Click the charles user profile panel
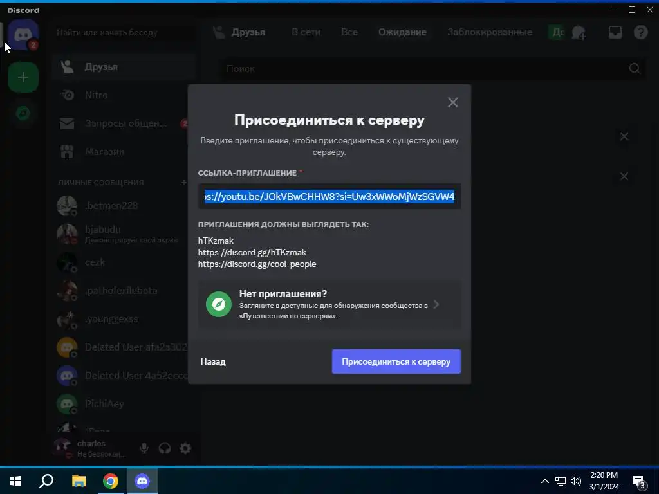The width and height of the screenshot is (659, 494). tap(91, 448)
